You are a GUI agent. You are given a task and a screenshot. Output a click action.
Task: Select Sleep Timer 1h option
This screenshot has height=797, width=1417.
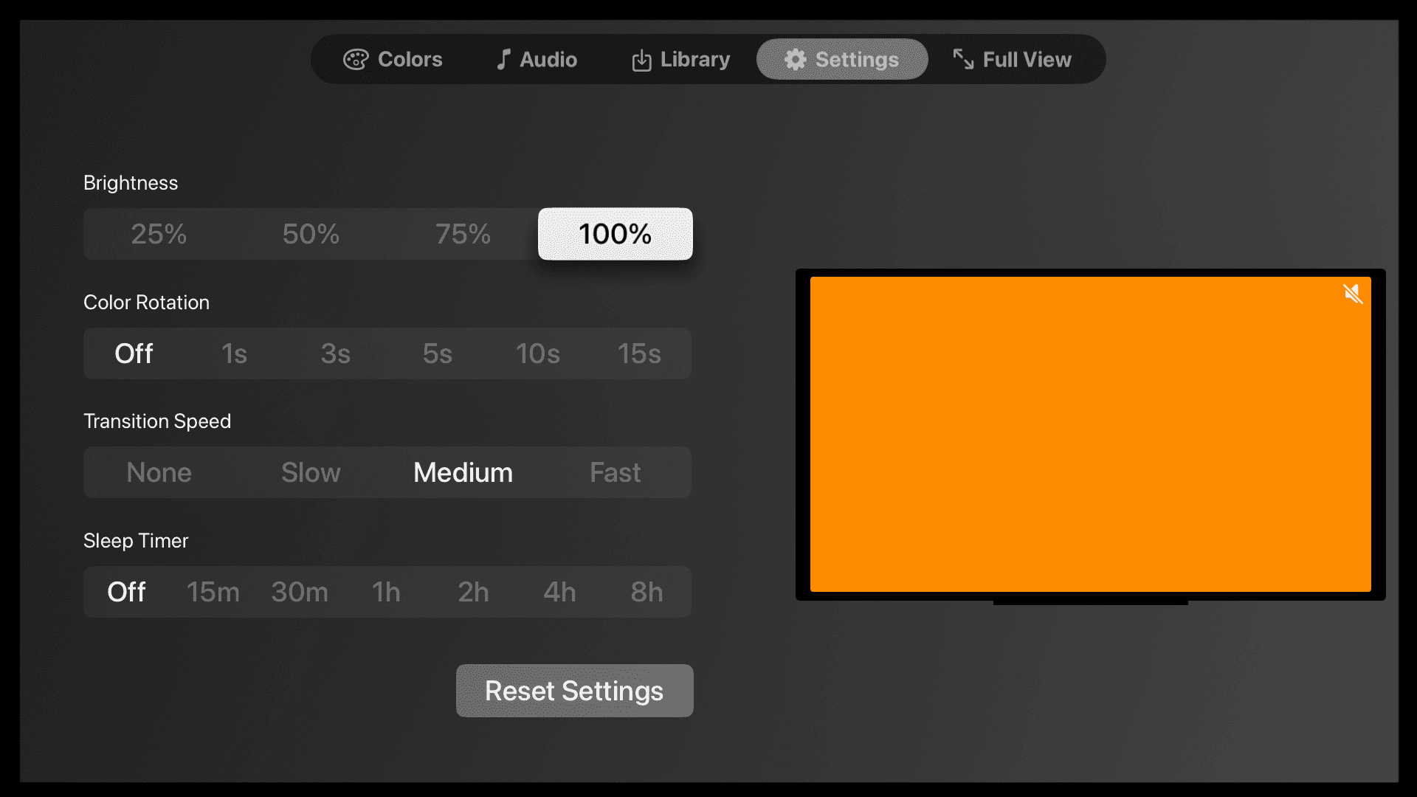pyautogui.click(x=387, y=592)
